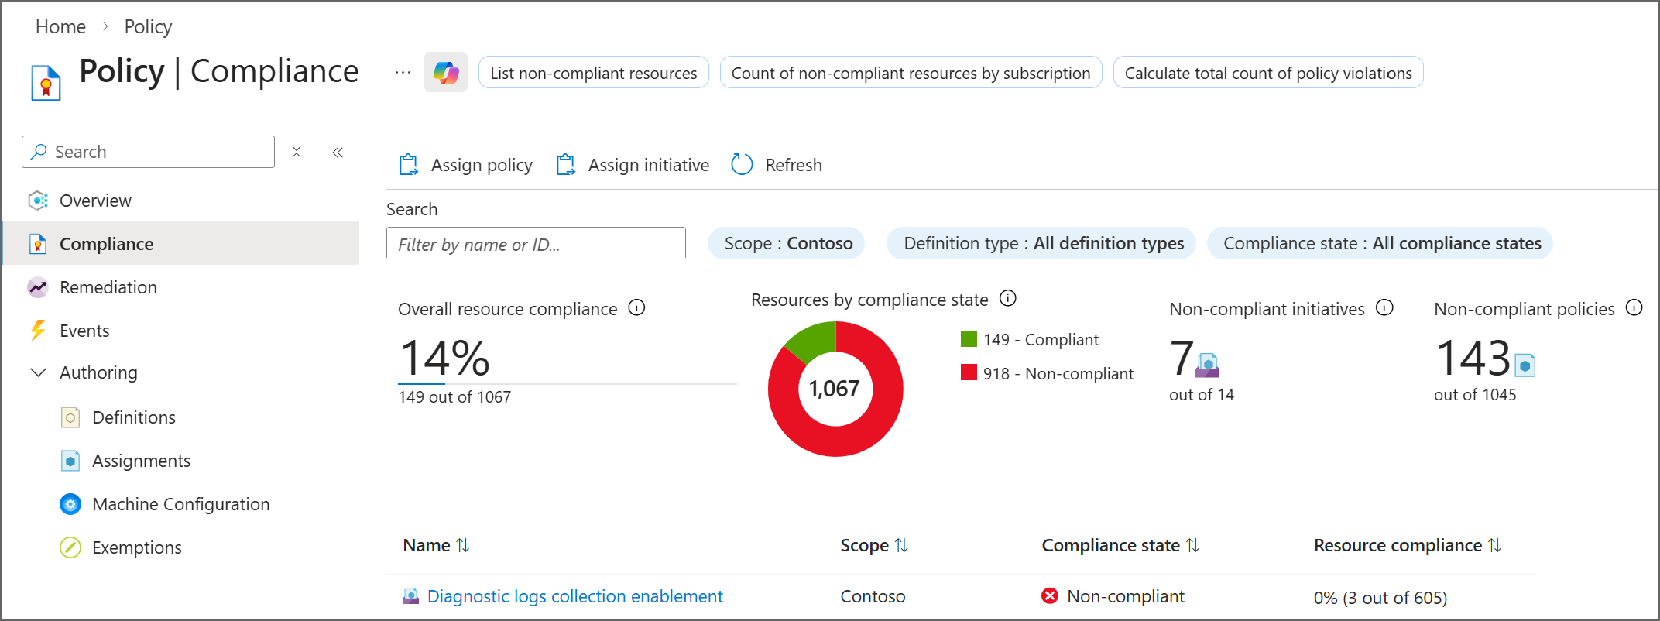Image resolution: width=1660 pixels, height=621 pixels.
Task: Show info for Non-compliant policies
Action: coord(1634,308)
